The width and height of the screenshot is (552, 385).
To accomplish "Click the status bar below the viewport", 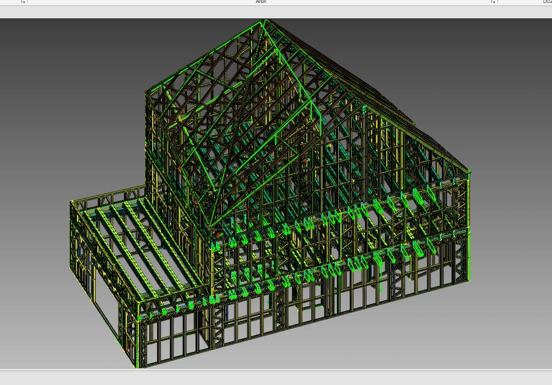I will [276, 378].
